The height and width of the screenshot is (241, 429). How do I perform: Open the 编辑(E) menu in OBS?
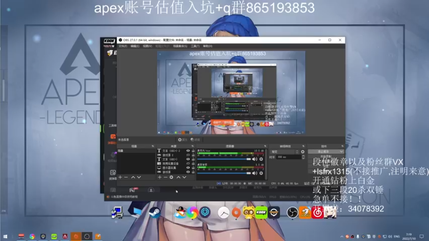(x=135, y=46)
